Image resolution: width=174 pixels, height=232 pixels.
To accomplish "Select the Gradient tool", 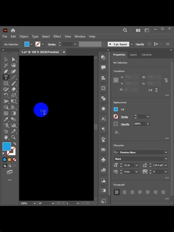I will pos(13,113).
